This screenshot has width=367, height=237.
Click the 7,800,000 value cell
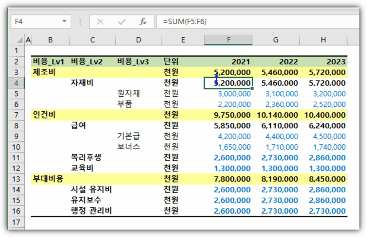pos(228,179)
